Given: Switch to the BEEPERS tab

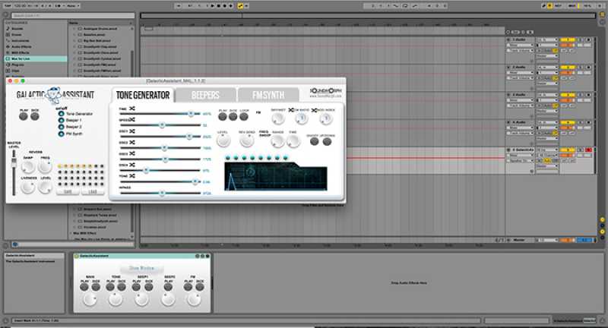Looking at the screenshot, I should pyautogui.click(x=204, y=95).
